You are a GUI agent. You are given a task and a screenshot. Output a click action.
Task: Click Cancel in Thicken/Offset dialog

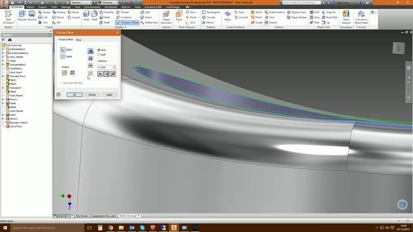(x=92, y=95)
